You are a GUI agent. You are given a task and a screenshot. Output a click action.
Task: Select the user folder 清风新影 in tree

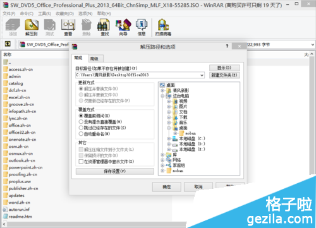(181, 90)
